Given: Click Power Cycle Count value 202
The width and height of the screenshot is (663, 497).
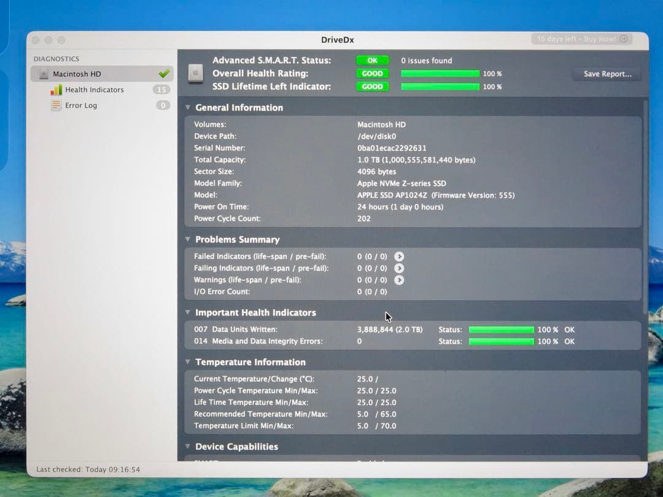Looking at the screenshot, I should click(x=363, y=219).
